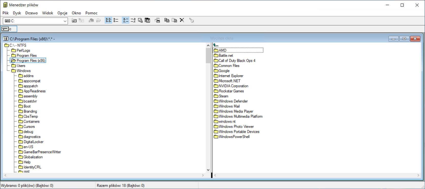425x189 pixels.
Task: Select the Battle.net folder
Action: coord(223,56)
